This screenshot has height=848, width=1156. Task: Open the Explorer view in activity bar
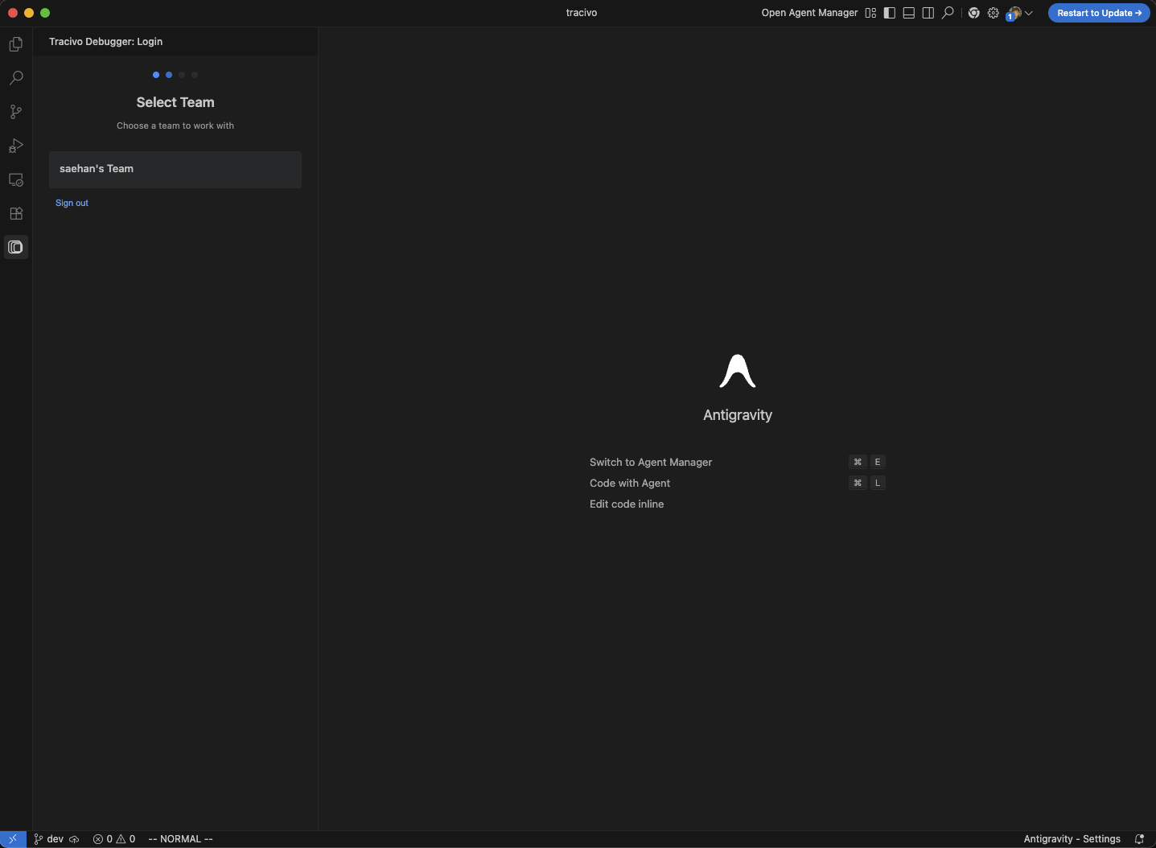click(x=15, y=44)
